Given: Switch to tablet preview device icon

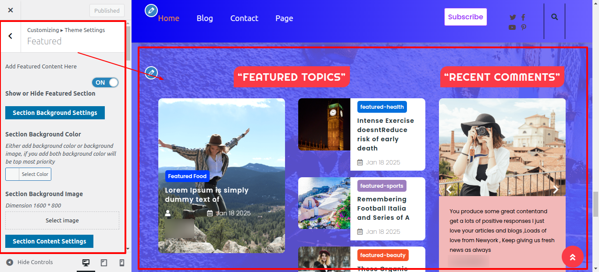Looking at the screenshot, I should [x=104, y=263].
